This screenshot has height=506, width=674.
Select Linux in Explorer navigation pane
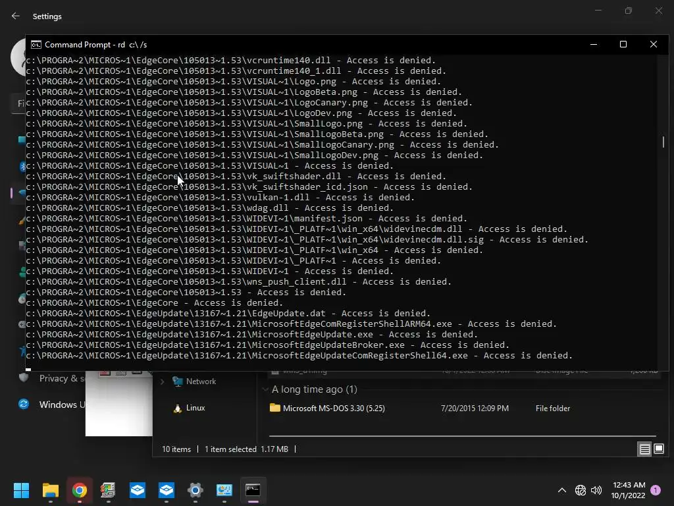[x=195, y=408]
